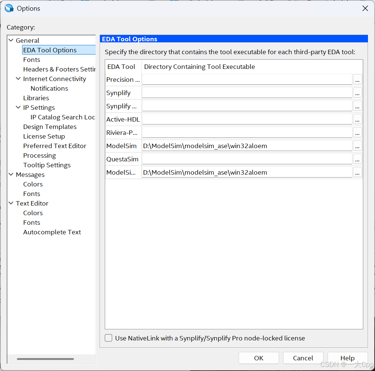Select Notifications category
The height and width of the screenshot is (371, 375).
(49, 88)
